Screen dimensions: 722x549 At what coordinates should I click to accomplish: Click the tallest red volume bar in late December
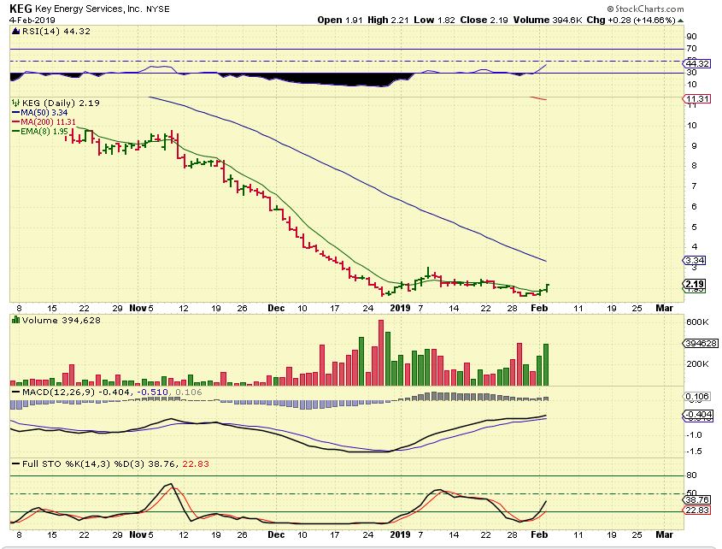(381, 352)
